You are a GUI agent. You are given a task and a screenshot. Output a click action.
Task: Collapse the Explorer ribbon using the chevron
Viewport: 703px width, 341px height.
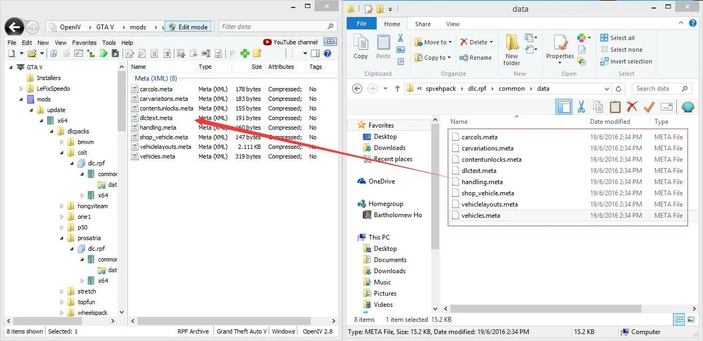point(682,24)
